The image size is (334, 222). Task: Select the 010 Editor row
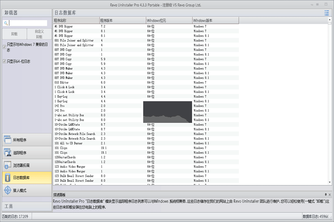(146, 82)
